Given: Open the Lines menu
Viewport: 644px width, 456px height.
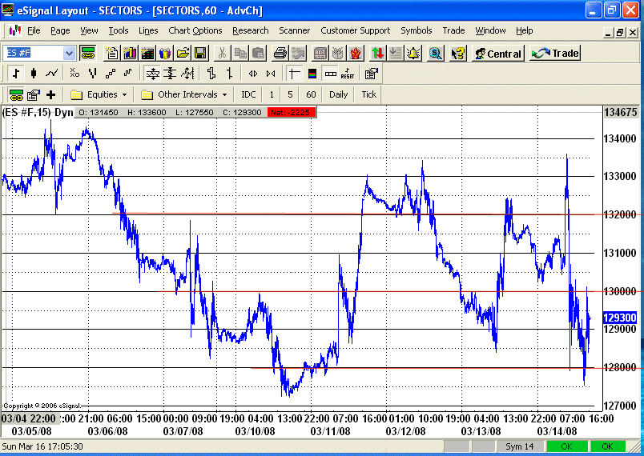Looking at the screenshot, I should point(148,30).
